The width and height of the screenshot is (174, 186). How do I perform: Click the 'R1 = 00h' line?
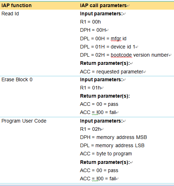tap(90, 22)
